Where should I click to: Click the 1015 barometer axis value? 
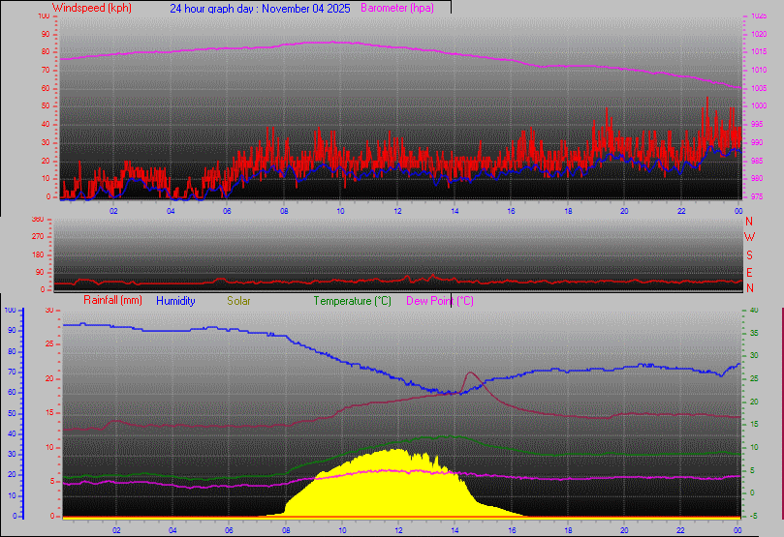tap(759, 52)
